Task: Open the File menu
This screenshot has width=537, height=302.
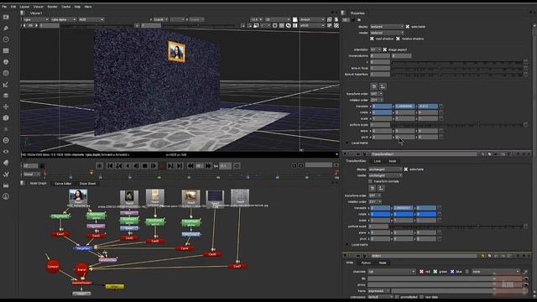Action: [x=4, y=7]
